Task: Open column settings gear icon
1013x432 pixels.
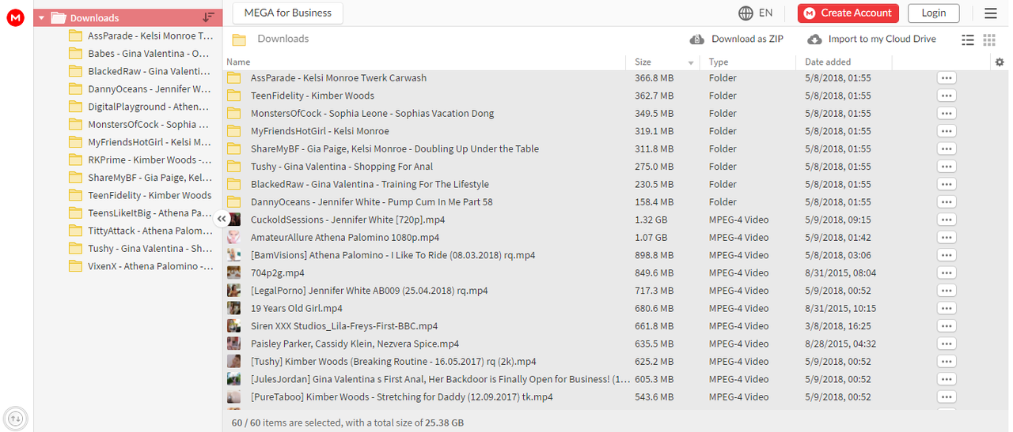Action: click(1000, 62)
